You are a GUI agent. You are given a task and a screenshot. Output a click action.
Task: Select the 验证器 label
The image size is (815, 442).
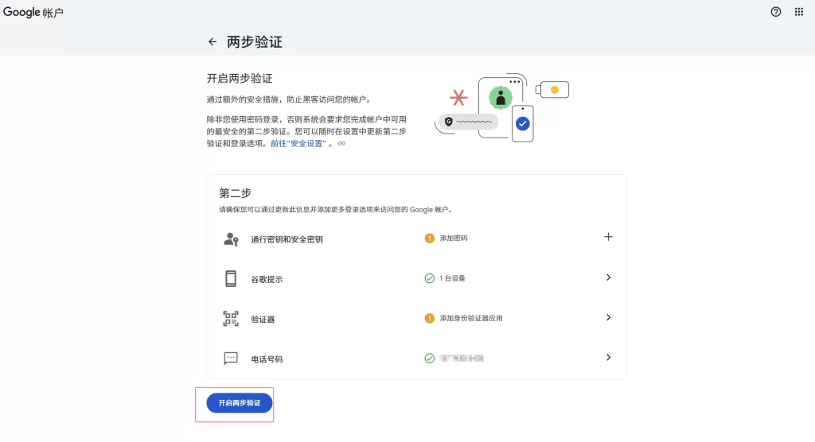[x=263, y=320]
